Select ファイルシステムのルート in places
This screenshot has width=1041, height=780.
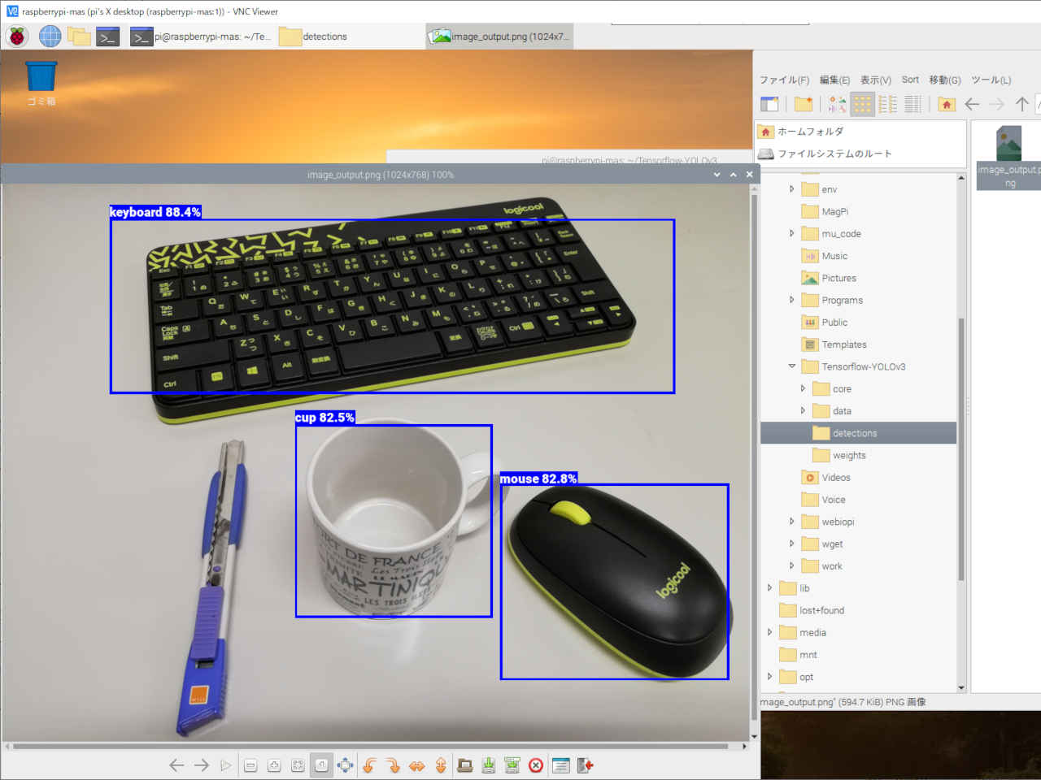(861, 154)
